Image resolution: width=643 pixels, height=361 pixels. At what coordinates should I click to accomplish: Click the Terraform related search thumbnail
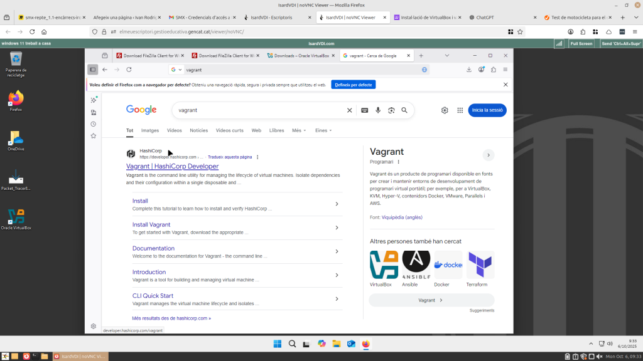(480, 265)
